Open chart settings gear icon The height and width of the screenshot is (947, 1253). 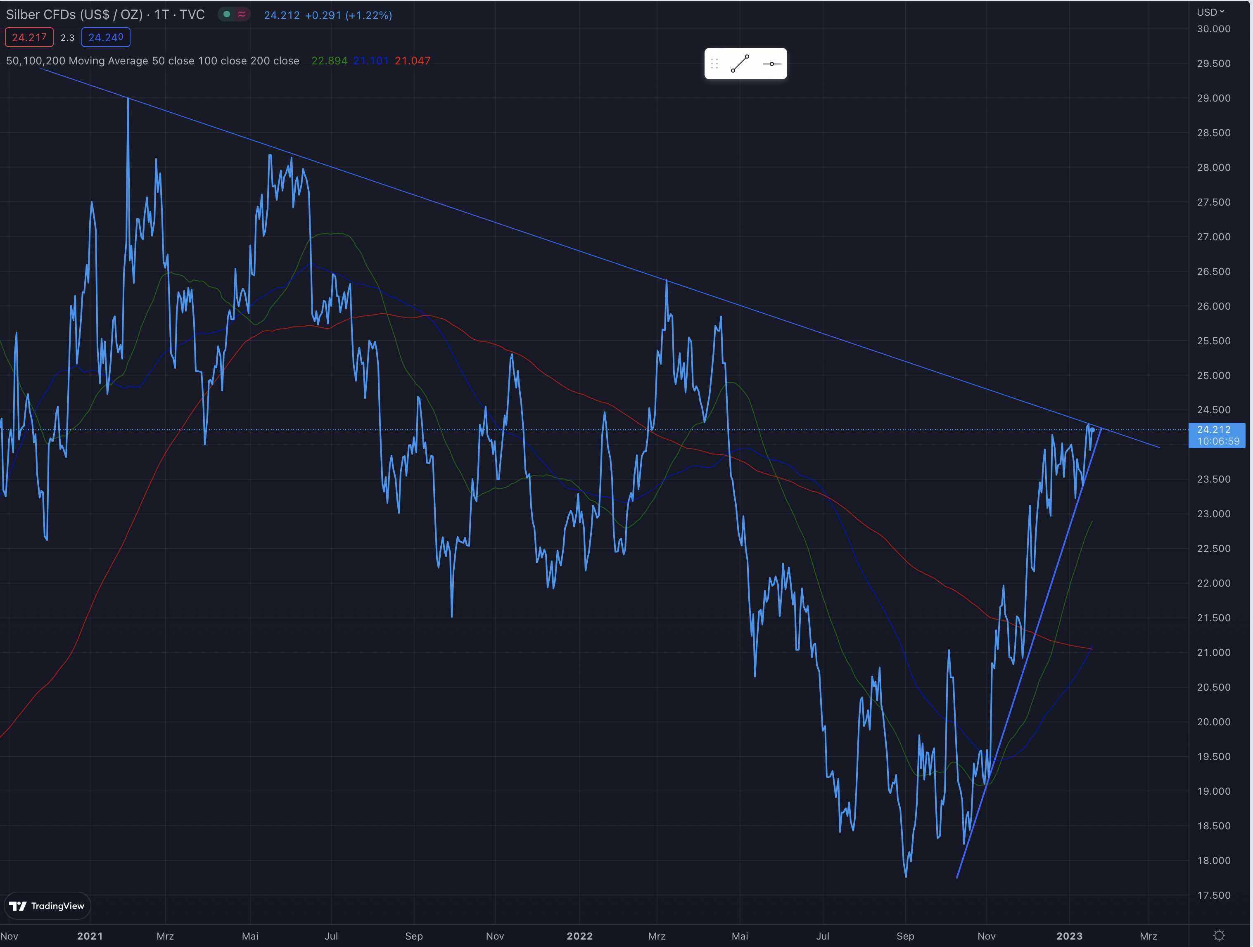click(1219, 935)
